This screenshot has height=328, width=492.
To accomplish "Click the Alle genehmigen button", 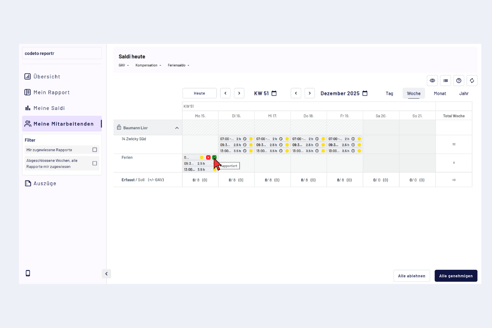I will tap(456, 276).
